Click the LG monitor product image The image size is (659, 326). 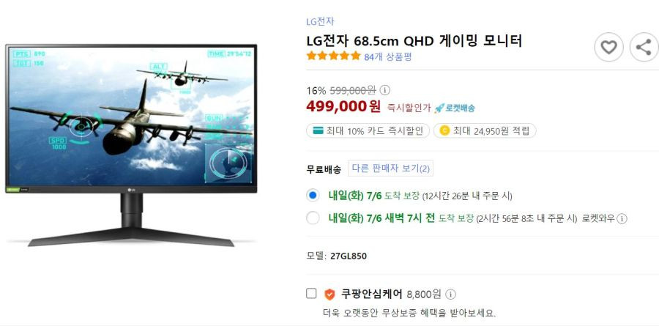coord(131,145)
